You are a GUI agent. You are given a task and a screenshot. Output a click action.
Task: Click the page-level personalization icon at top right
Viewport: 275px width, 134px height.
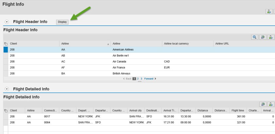click(269, 11)
